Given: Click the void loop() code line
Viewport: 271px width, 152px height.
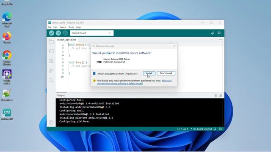Looking at the screenshot, I should (x=78, y=62).
